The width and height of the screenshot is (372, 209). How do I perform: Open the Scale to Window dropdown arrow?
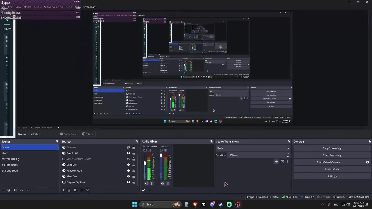tap(58, 127)
